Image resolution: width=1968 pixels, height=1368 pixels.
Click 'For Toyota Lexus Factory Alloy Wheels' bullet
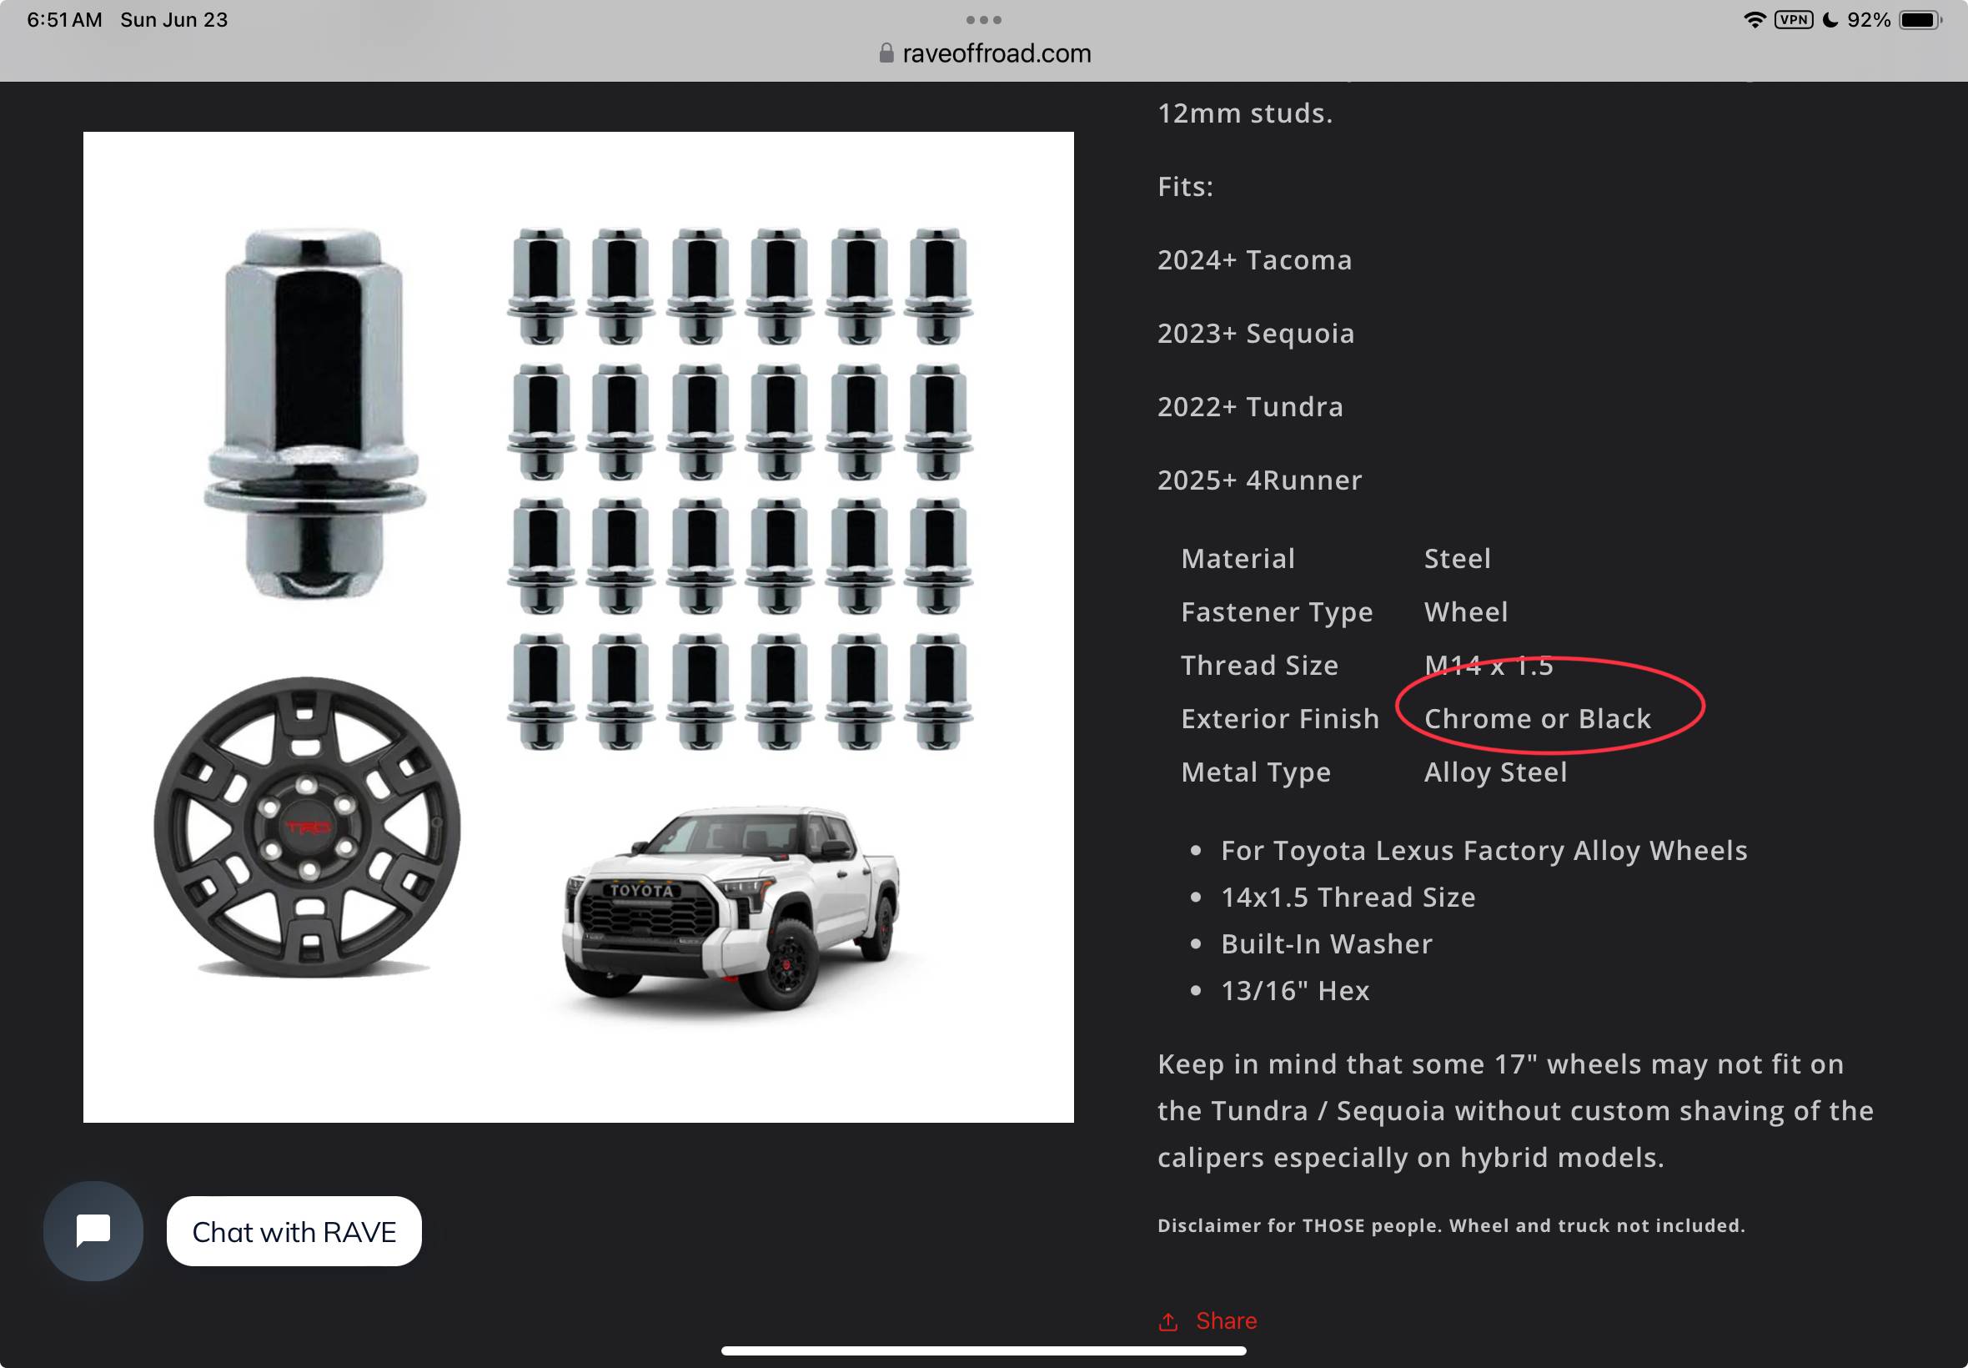point(1484,850)
